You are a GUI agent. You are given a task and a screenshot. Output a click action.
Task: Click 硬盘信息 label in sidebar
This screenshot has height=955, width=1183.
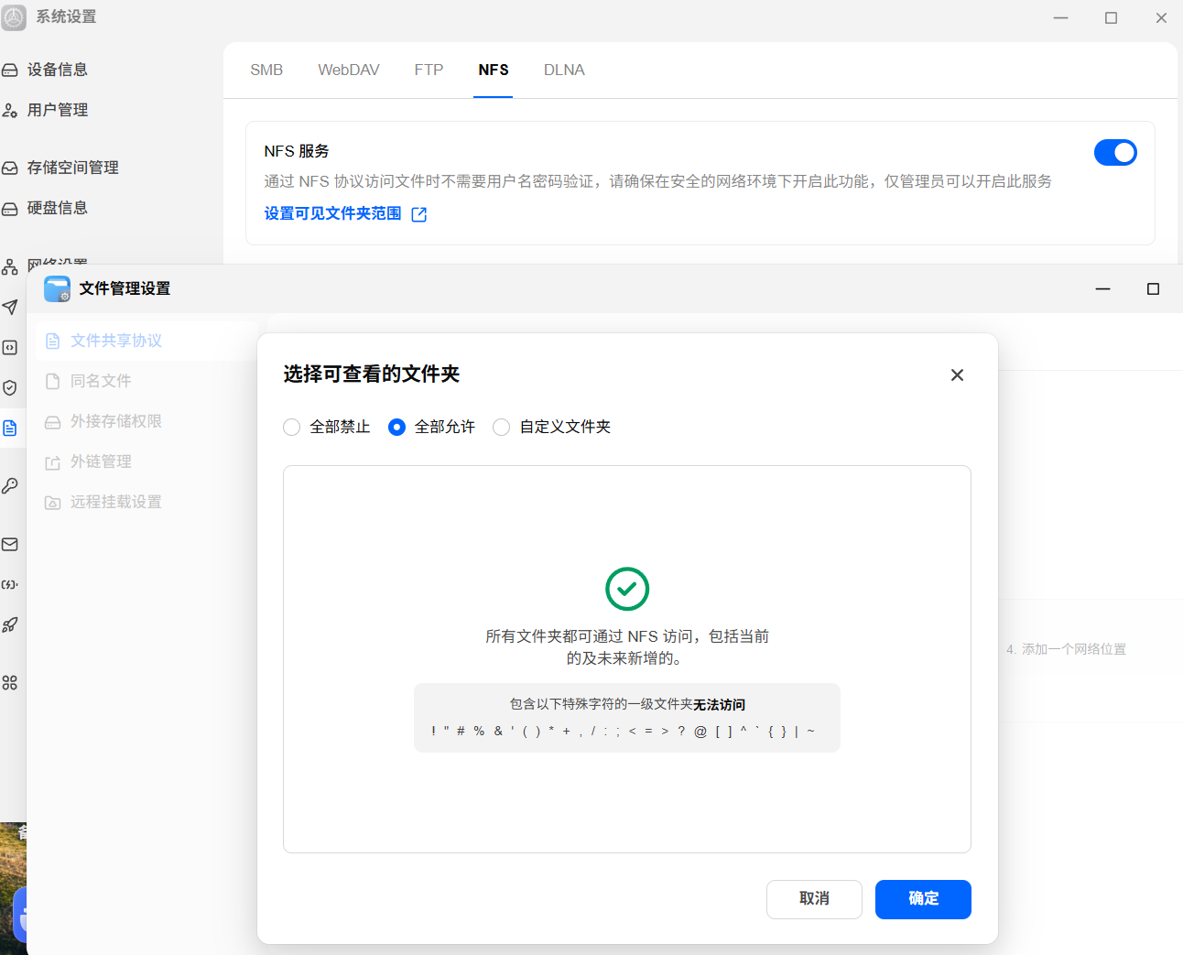click(x=58, y=208)
